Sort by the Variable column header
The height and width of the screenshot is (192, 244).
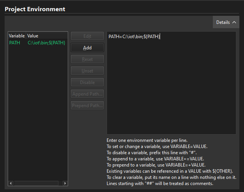[x=17, y=36]
